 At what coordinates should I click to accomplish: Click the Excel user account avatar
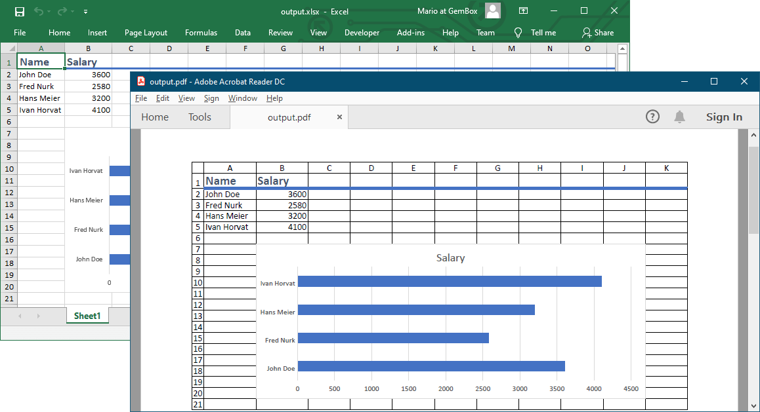(492, 11)
